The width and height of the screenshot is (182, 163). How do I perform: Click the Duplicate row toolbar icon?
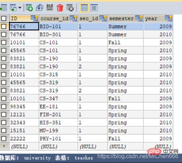click(40, 8)
